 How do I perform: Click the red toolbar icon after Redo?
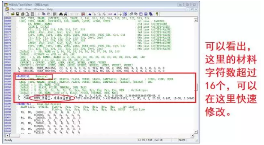coord(83,14)
